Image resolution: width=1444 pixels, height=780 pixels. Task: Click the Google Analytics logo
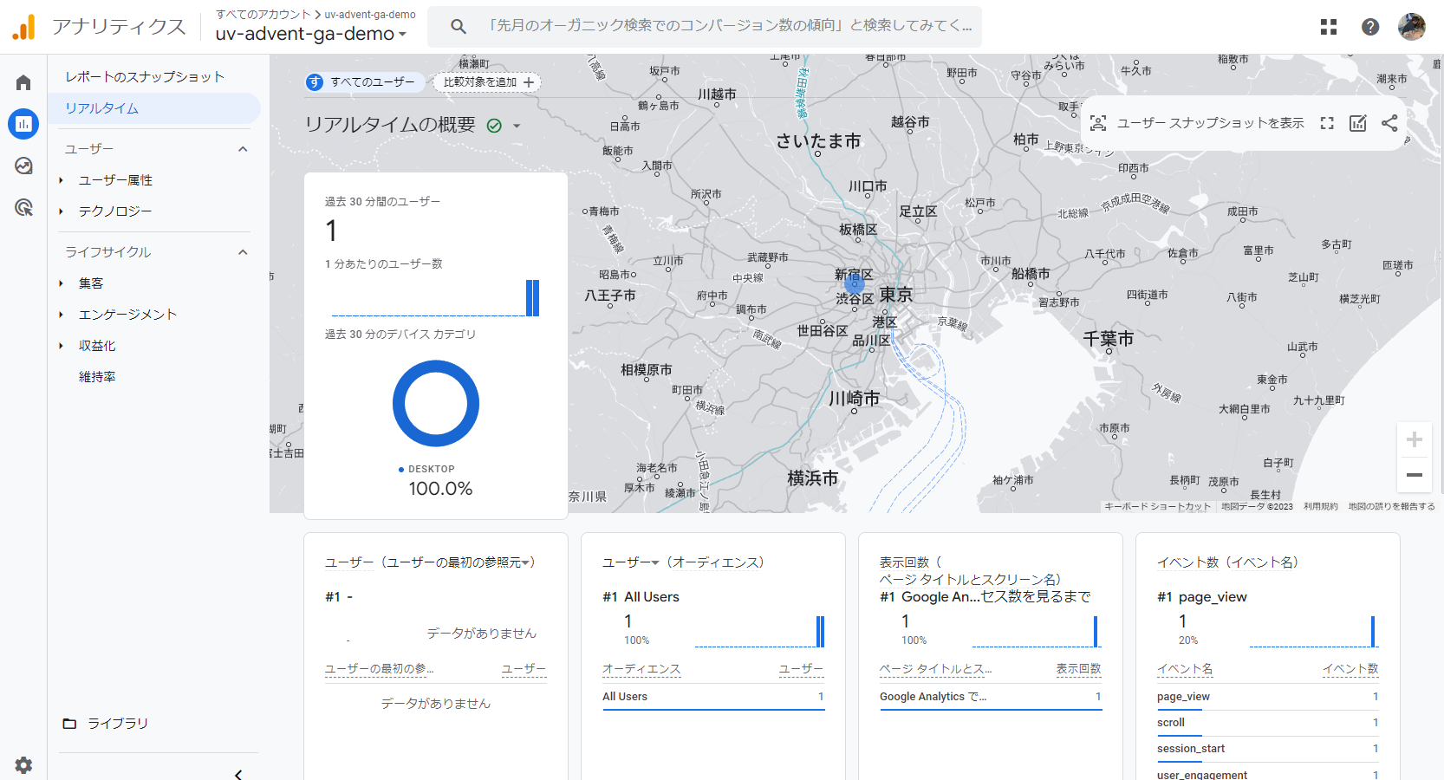[23, 27]
